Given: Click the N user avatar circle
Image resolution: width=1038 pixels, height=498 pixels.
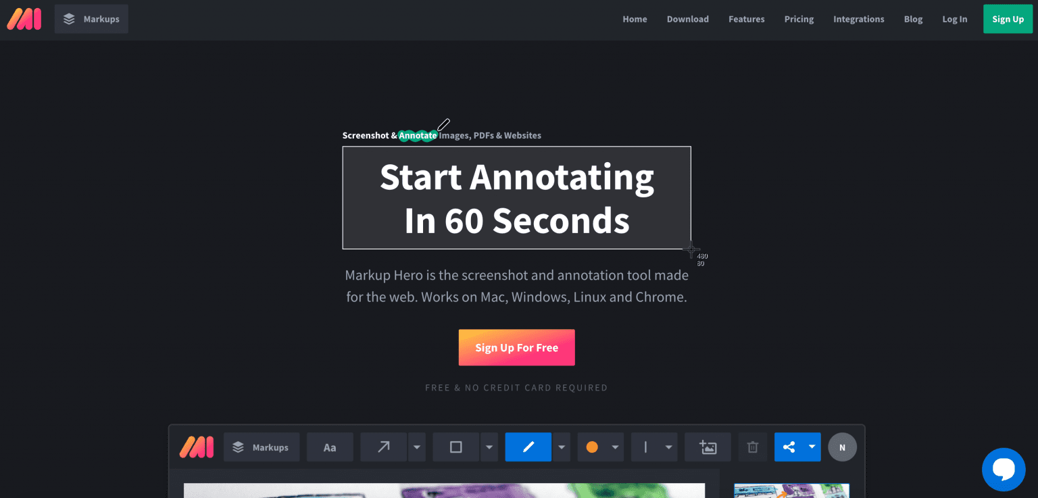Looking at the screenshot, I should [842, 447].
